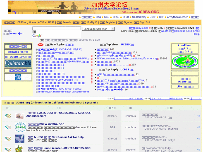Go to last post in NewComer row
The image size is (203, 152).
point(199,139)
